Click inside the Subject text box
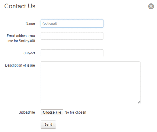Viewport: 157px width, 132px height. point(72,53)
